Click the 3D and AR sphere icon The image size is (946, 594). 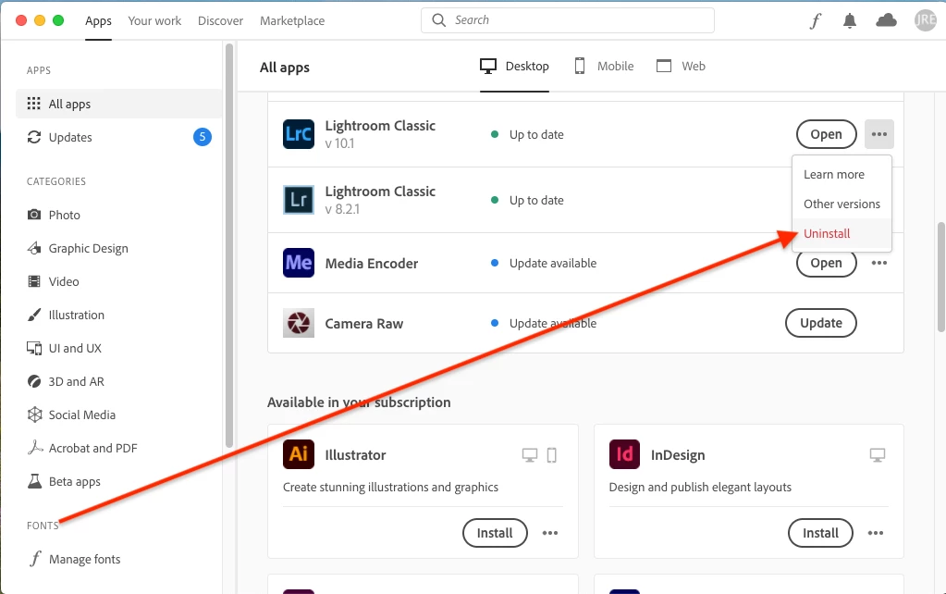[34, 381]
